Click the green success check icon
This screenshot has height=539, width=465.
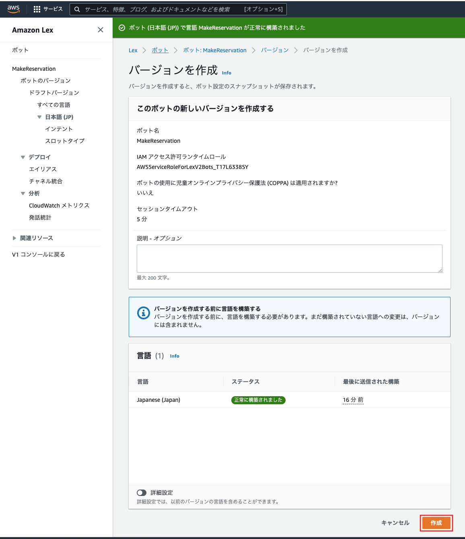(122, 28)
